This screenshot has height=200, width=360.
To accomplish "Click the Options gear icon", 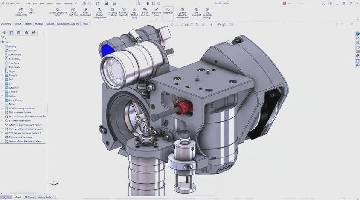I will tap(159, 3).
